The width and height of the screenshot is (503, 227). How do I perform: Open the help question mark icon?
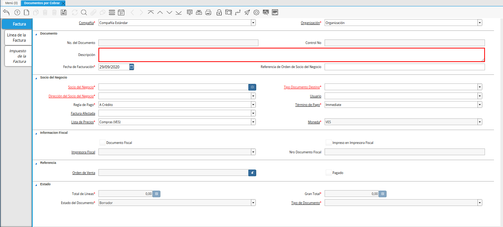coord(17,12)
